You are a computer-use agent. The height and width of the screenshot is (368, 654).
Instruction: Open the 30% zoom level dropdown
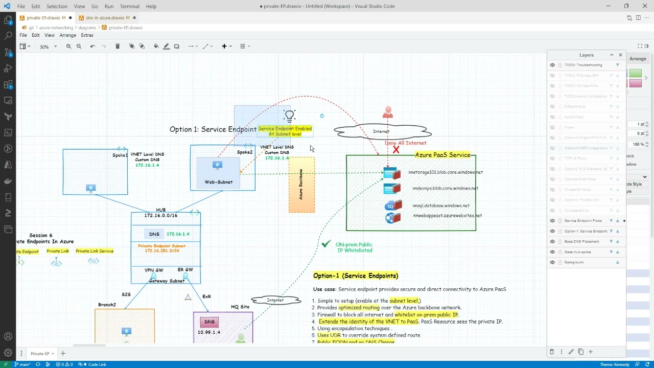[48, 47]
